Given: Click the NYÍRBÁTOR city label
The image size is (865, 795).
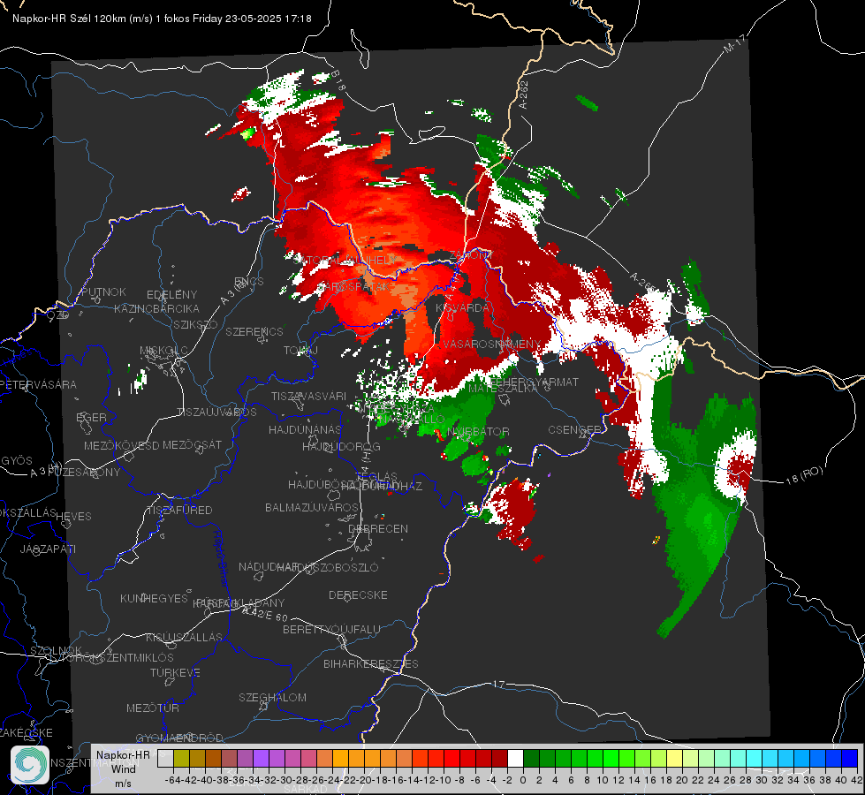Looking at the screenshot, I should point(478,431).
